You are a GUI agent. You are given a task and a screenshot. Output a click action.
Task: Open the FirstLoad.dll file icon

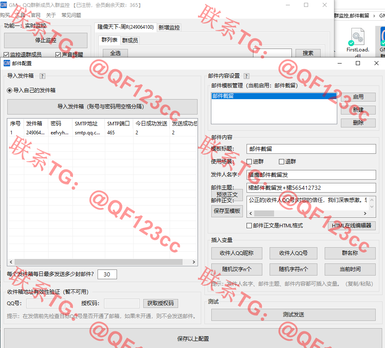pos(358,37)
